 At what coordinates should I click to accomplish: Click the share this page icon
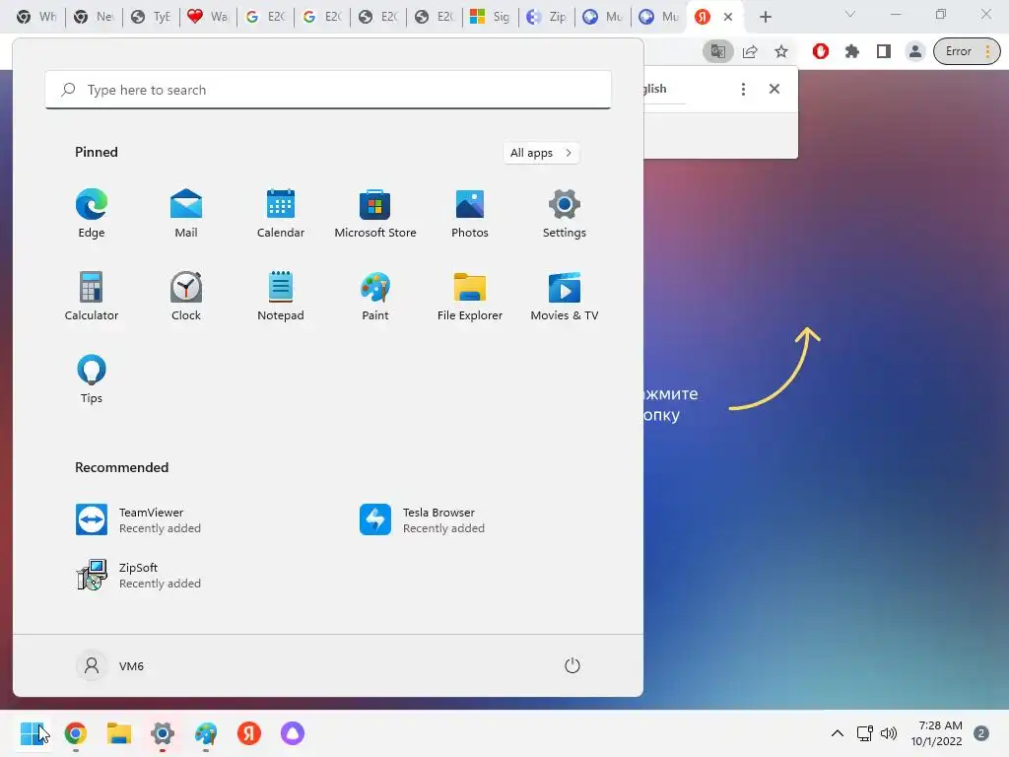coord(750,51)
